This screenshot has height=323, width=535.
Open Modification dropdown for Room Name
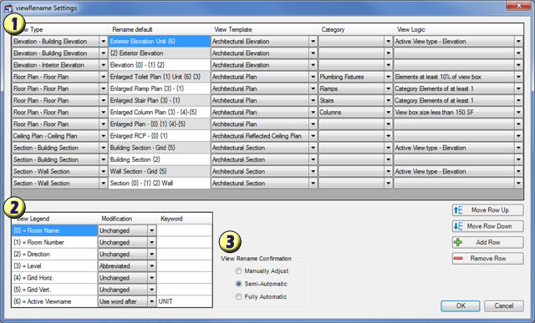152,230
